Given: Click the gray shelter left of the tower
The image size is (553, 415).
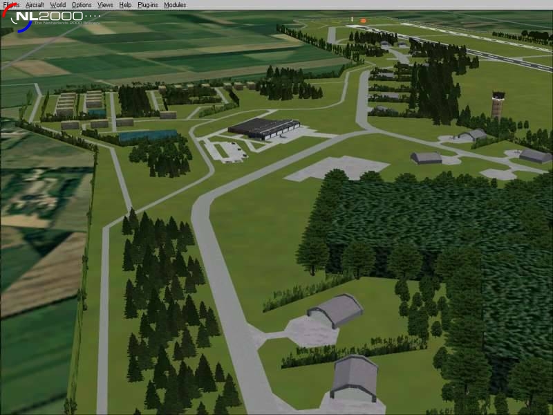Looking at the screenshot, I should tap(472, 134).
